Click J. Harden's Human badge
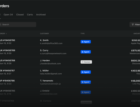140x107 pixels. 86,62
